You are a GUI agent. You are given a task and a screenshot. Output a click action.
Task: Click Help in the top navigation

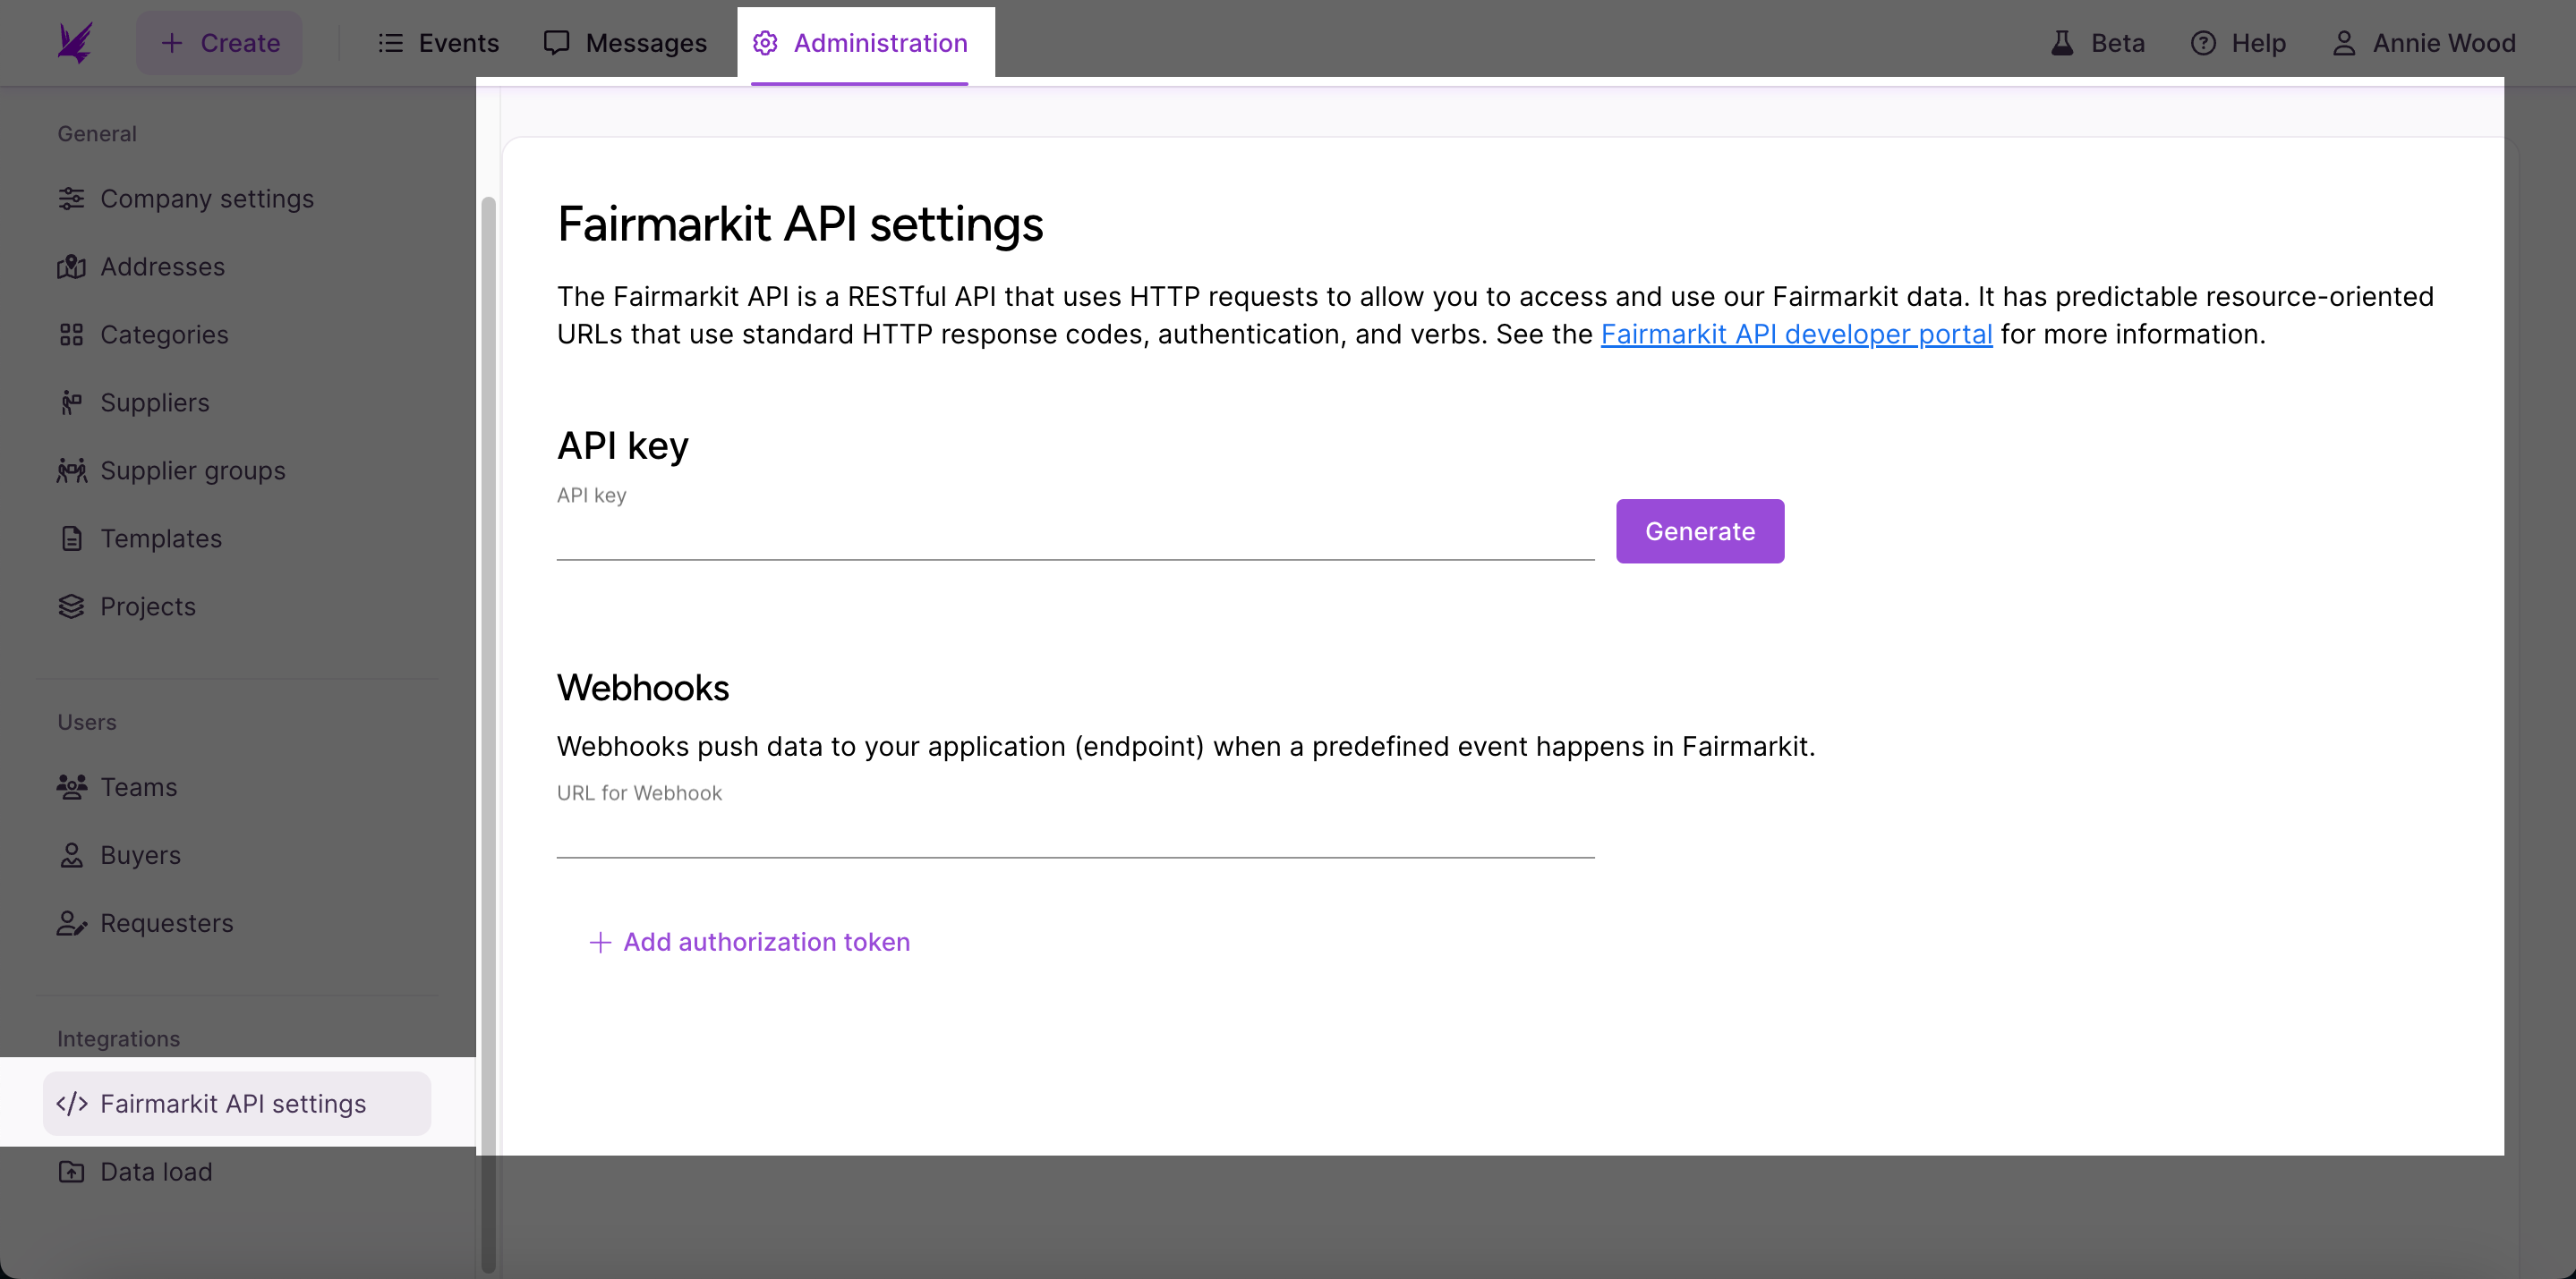click(2236, 43)
